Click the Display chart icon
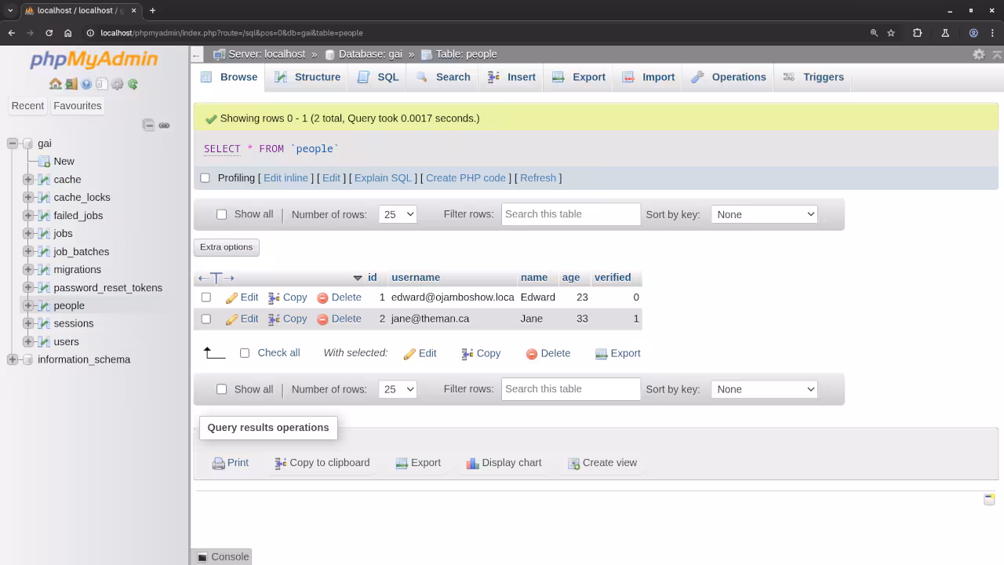This screenshot has height=565, width=1004. 472,463
